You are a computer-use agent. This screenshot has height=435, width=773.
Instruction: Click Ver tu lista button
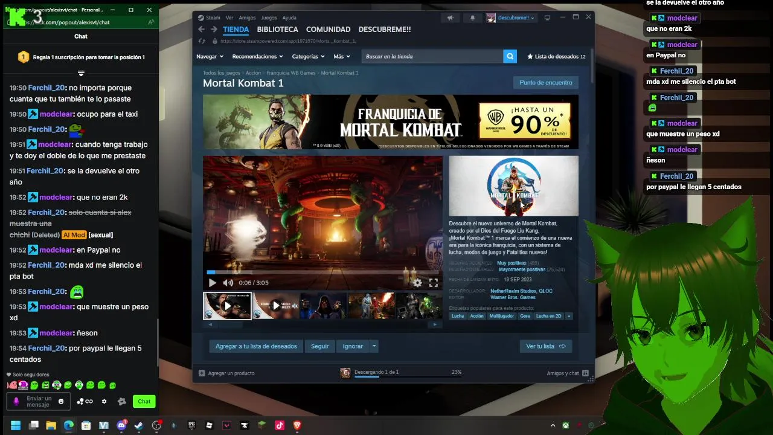[x=545, y=346]
